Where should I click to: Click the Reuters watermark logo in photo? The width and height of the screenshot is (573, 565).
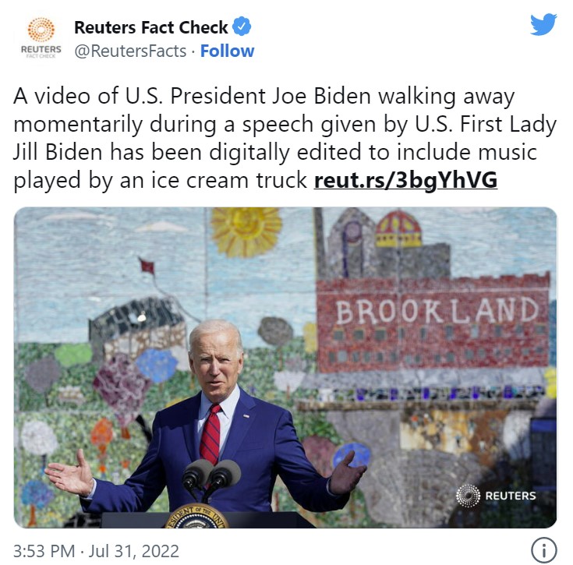[x=496, y=496]
